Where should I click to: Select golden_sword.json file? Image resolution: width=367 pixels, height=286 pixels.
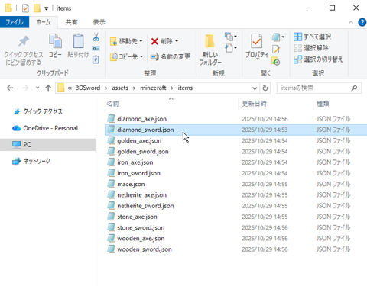143,152
